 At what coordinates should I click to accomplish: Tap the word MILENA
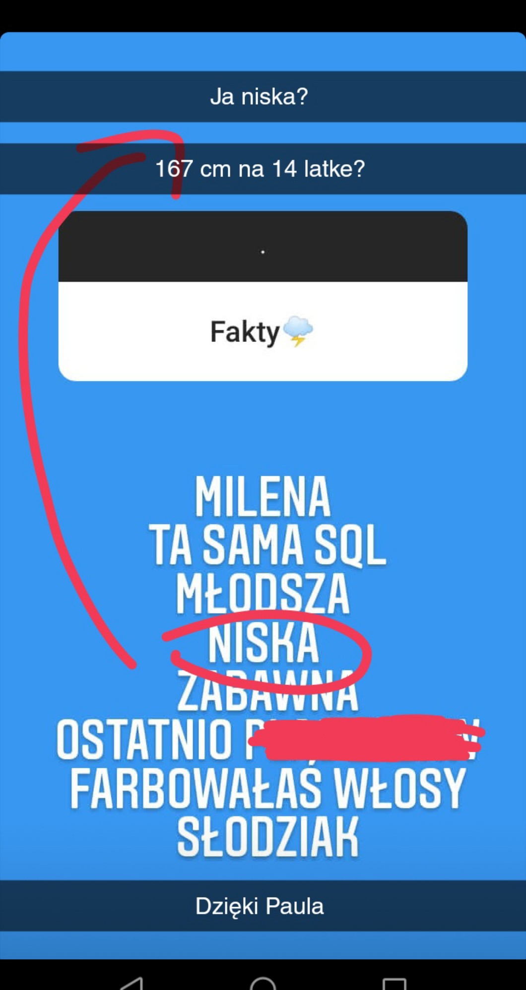coord(263,496)
